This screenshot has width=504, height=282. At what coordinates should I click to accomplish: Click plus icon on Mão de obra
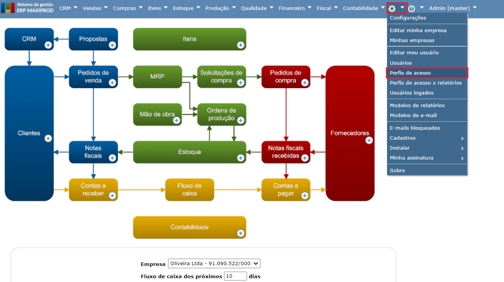[176, 120]
